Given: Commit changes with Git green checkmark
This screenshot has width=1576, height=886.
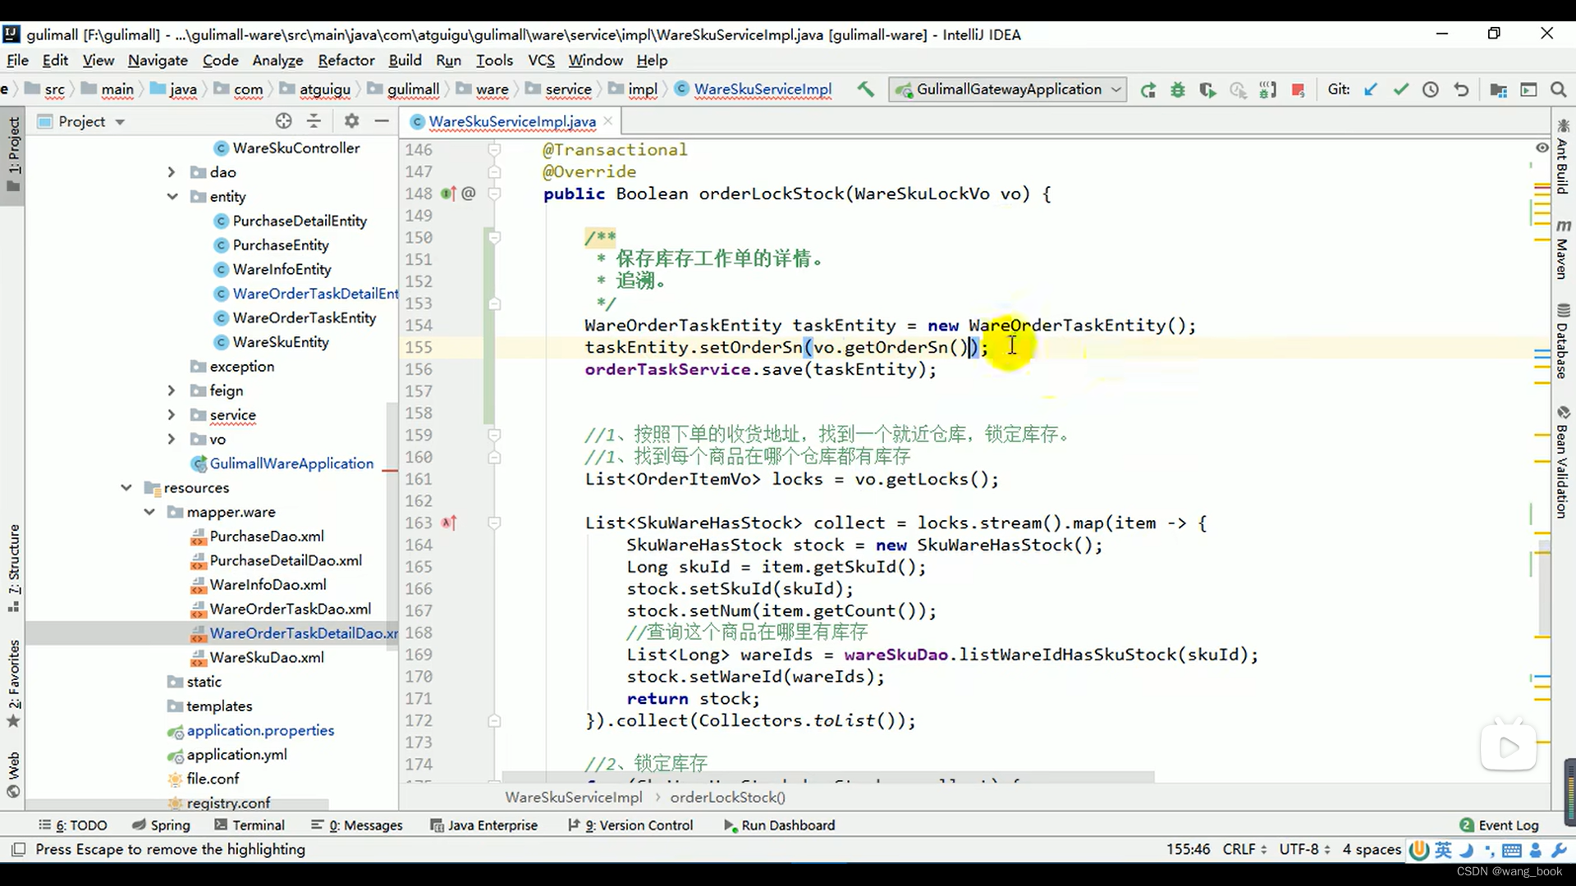Looking at the screenshot, I should coord(1400,89).
